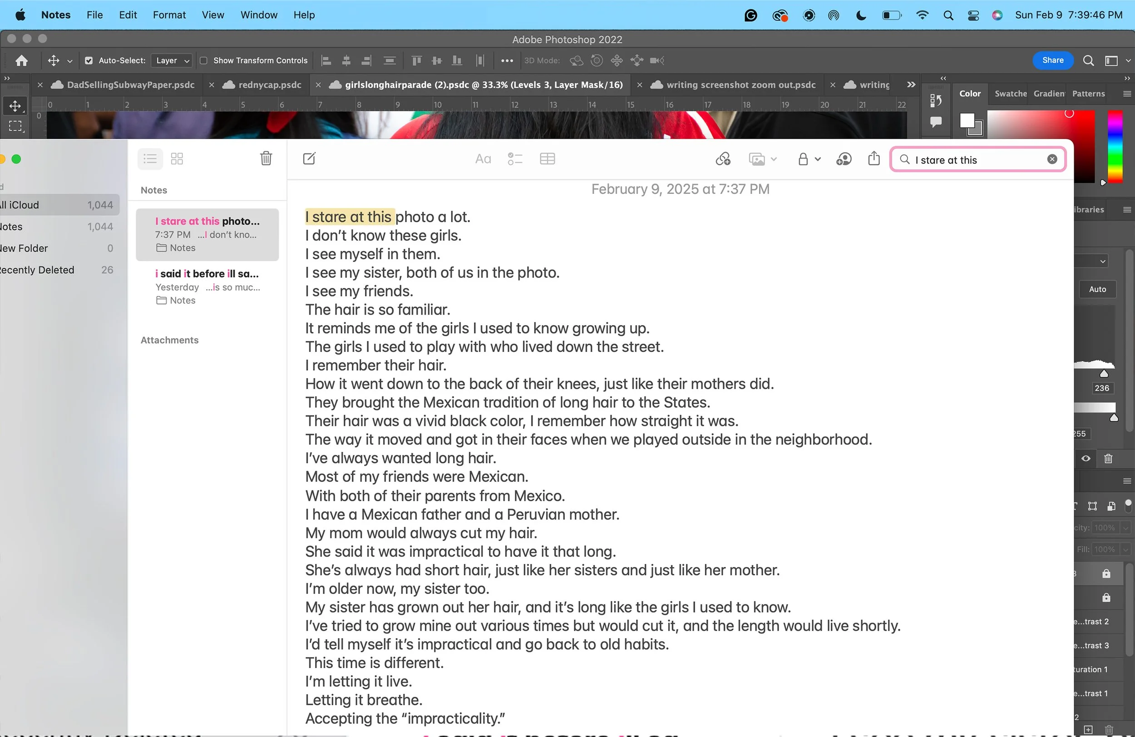Screen dimensions: 1135x737
Task: Insert a table in the note
Action: (x=547, y=159)
